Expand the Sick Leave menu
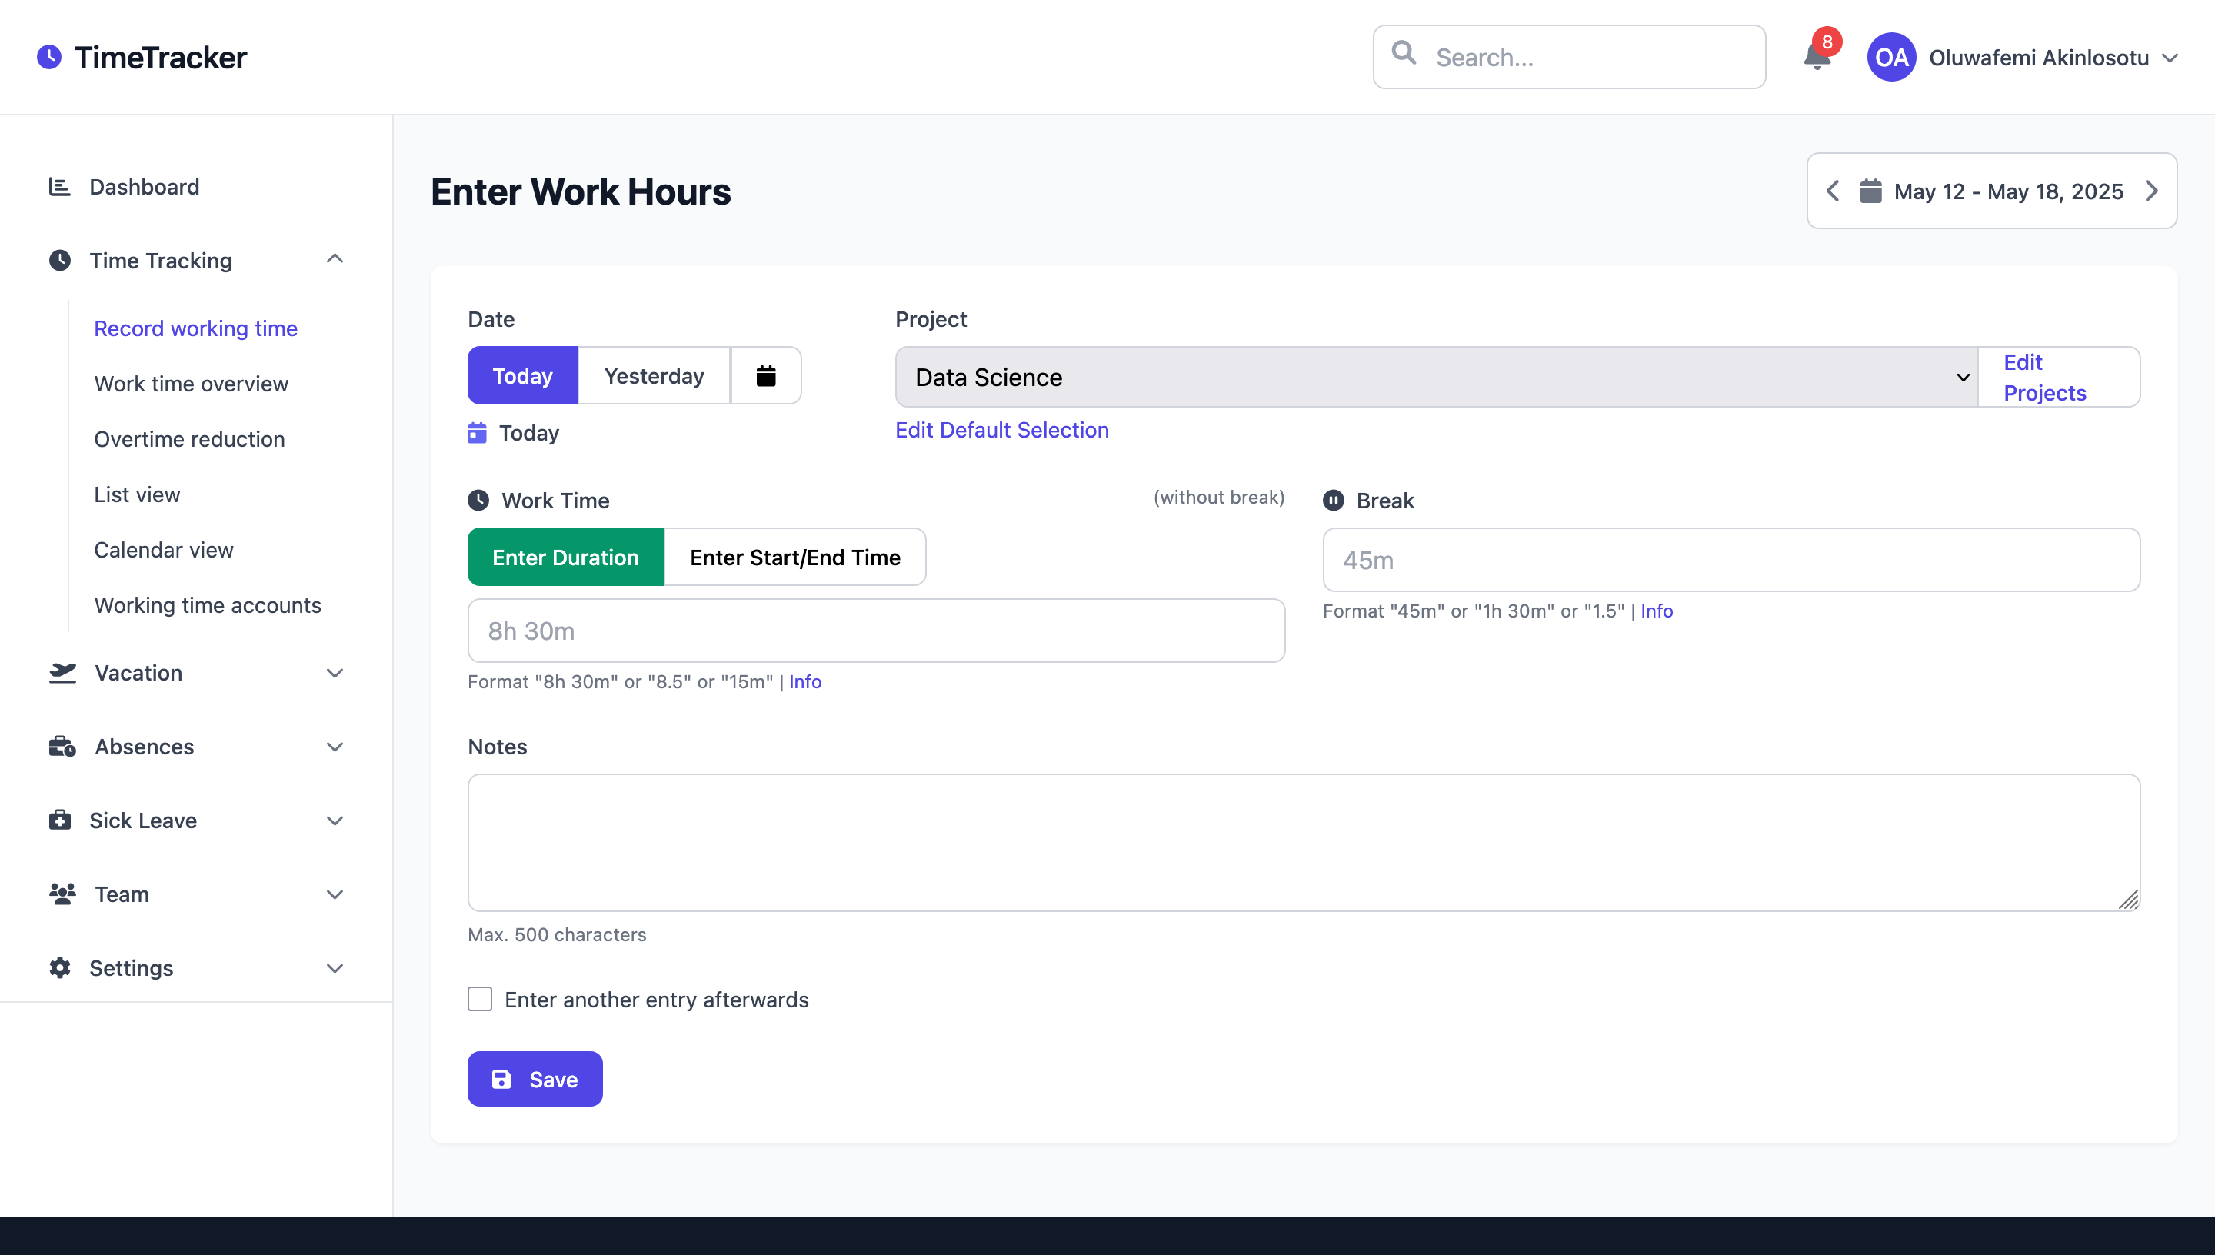Image resolution: width=2215 pixels, height=1255 pixels. pos(335,821)
